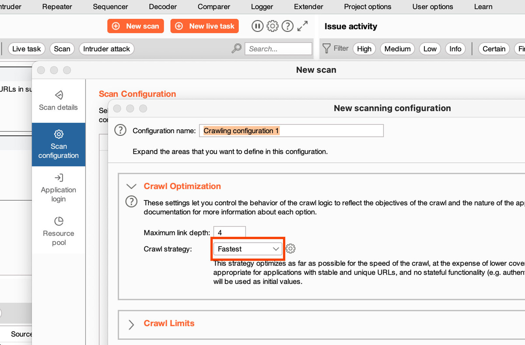The width and height of the screenshot is (525, 345).
Task: Switch to the Repeater tab
Action: click(57, 7)
